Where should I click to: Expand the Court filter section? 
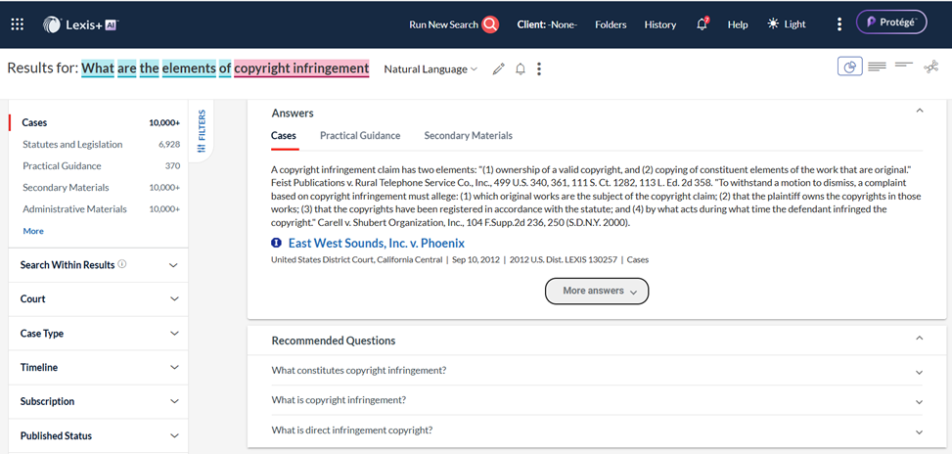click(99, 298)
